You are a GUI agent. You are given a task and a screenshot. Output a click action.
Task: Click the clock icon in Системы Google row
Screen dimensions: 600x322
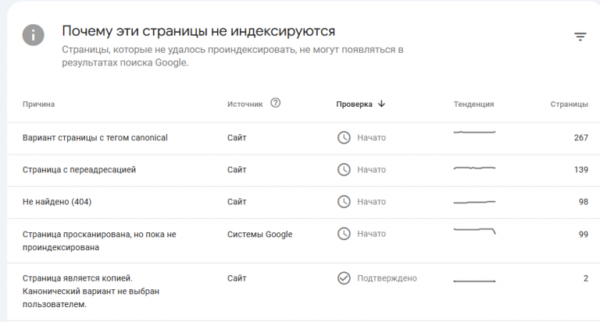click(344, 233)
